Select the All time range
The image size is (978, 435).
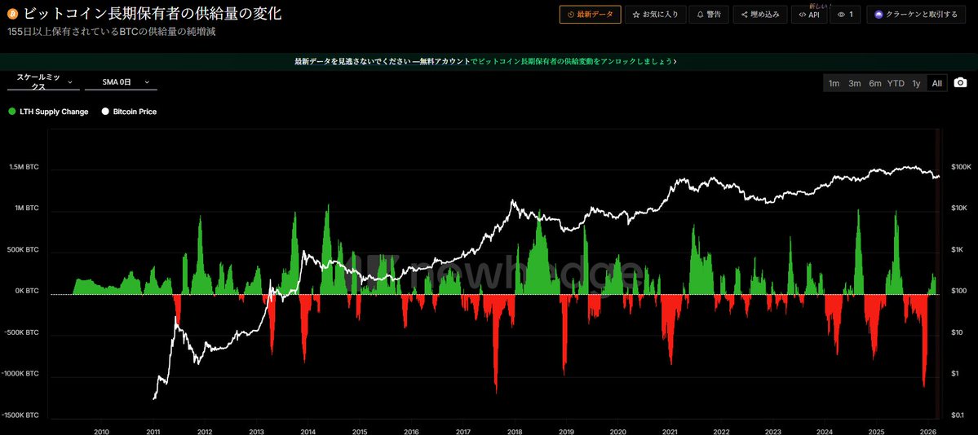tap(937, 83)
